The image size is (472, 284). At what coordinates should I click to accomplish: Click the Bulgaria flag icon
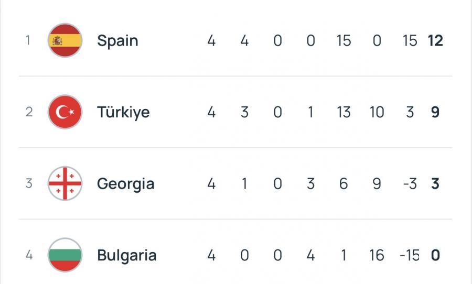pyautogui.click(x=65, y=255)
